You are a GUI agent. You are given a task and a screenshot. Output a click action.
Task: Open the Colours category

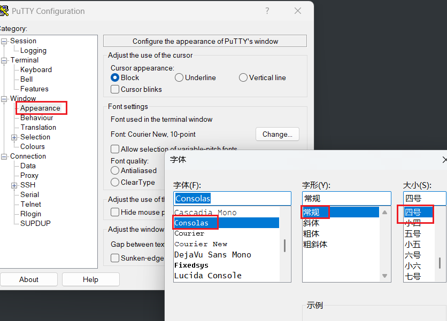tap(33, 147)
